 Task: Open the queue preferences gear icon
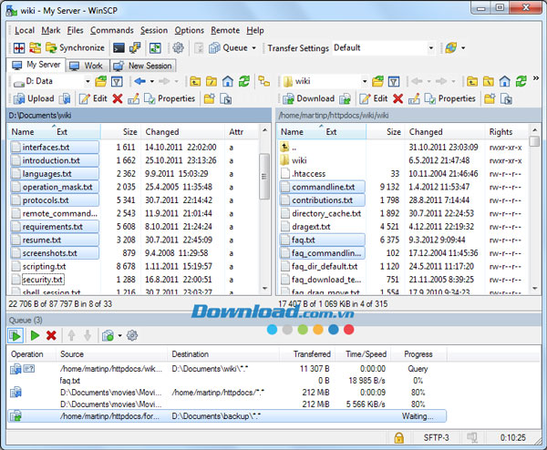click(132, 335)
